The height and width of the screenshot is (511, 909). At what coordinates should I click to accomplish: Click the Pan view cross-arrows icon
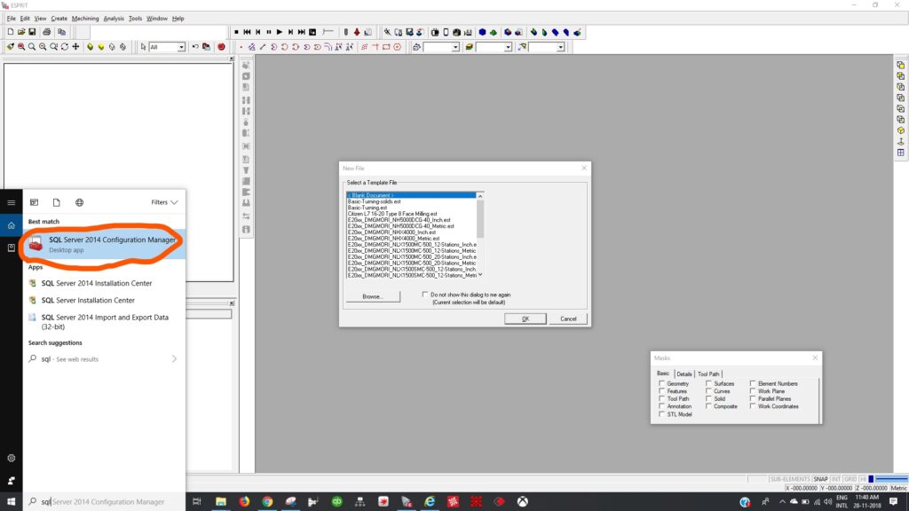(x=75, y=47)
